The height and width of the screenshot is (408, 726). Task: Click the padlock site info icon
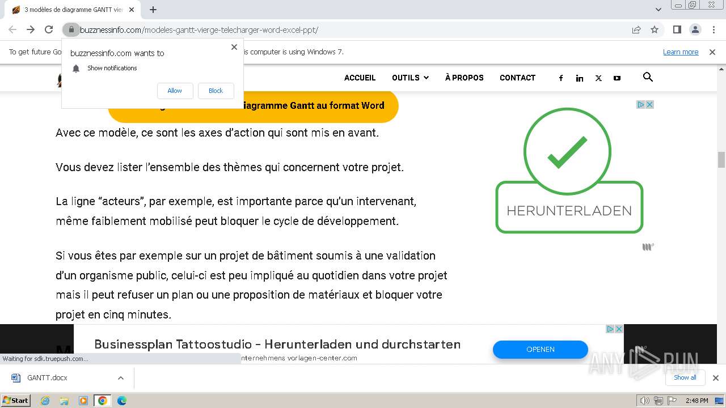click(71, 30)
